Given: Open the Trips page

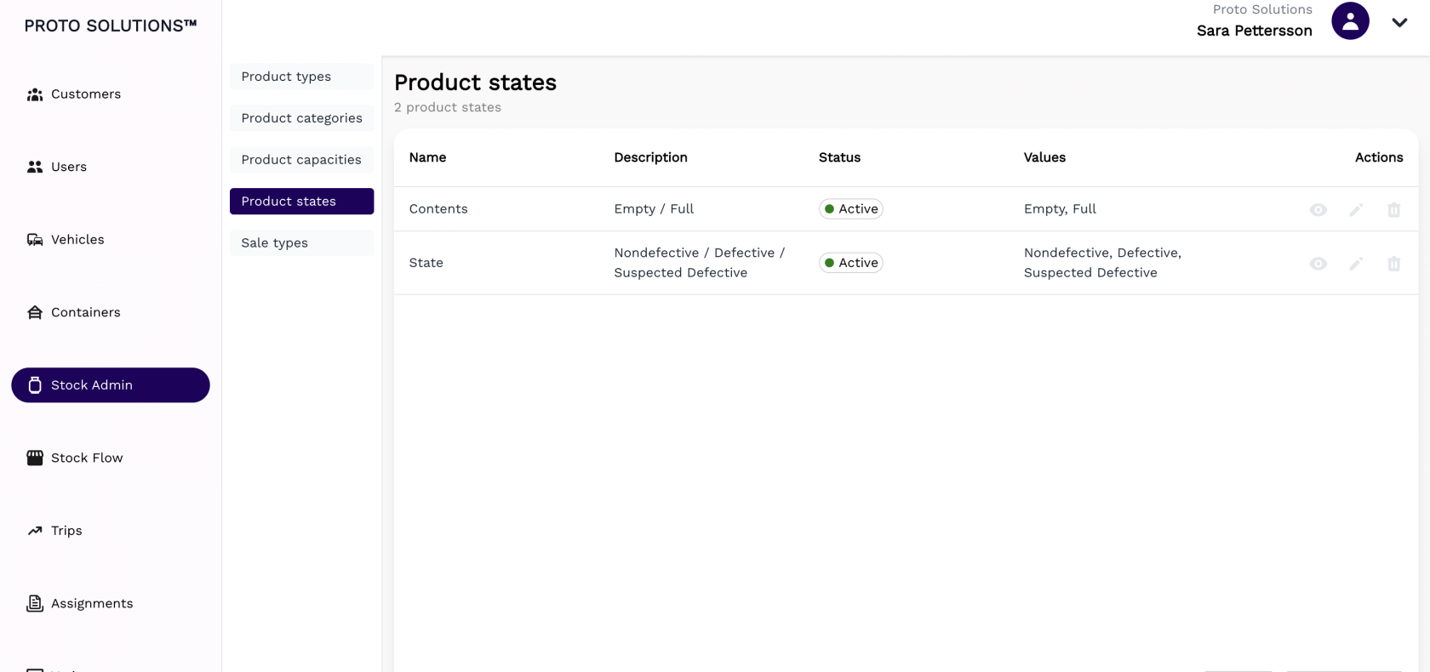Looking at the screenshot, I should coord(111,531).
